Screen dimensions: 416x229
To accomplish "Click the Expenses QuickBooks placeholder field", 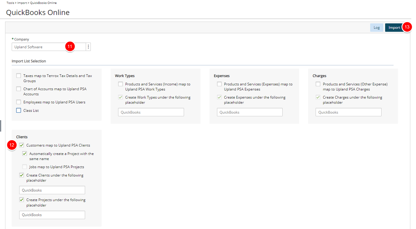I will [x=250, y=112].
